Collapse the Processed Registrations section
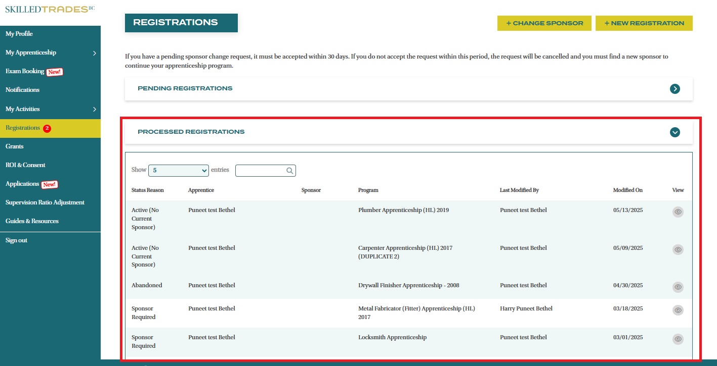 point(674,132)
